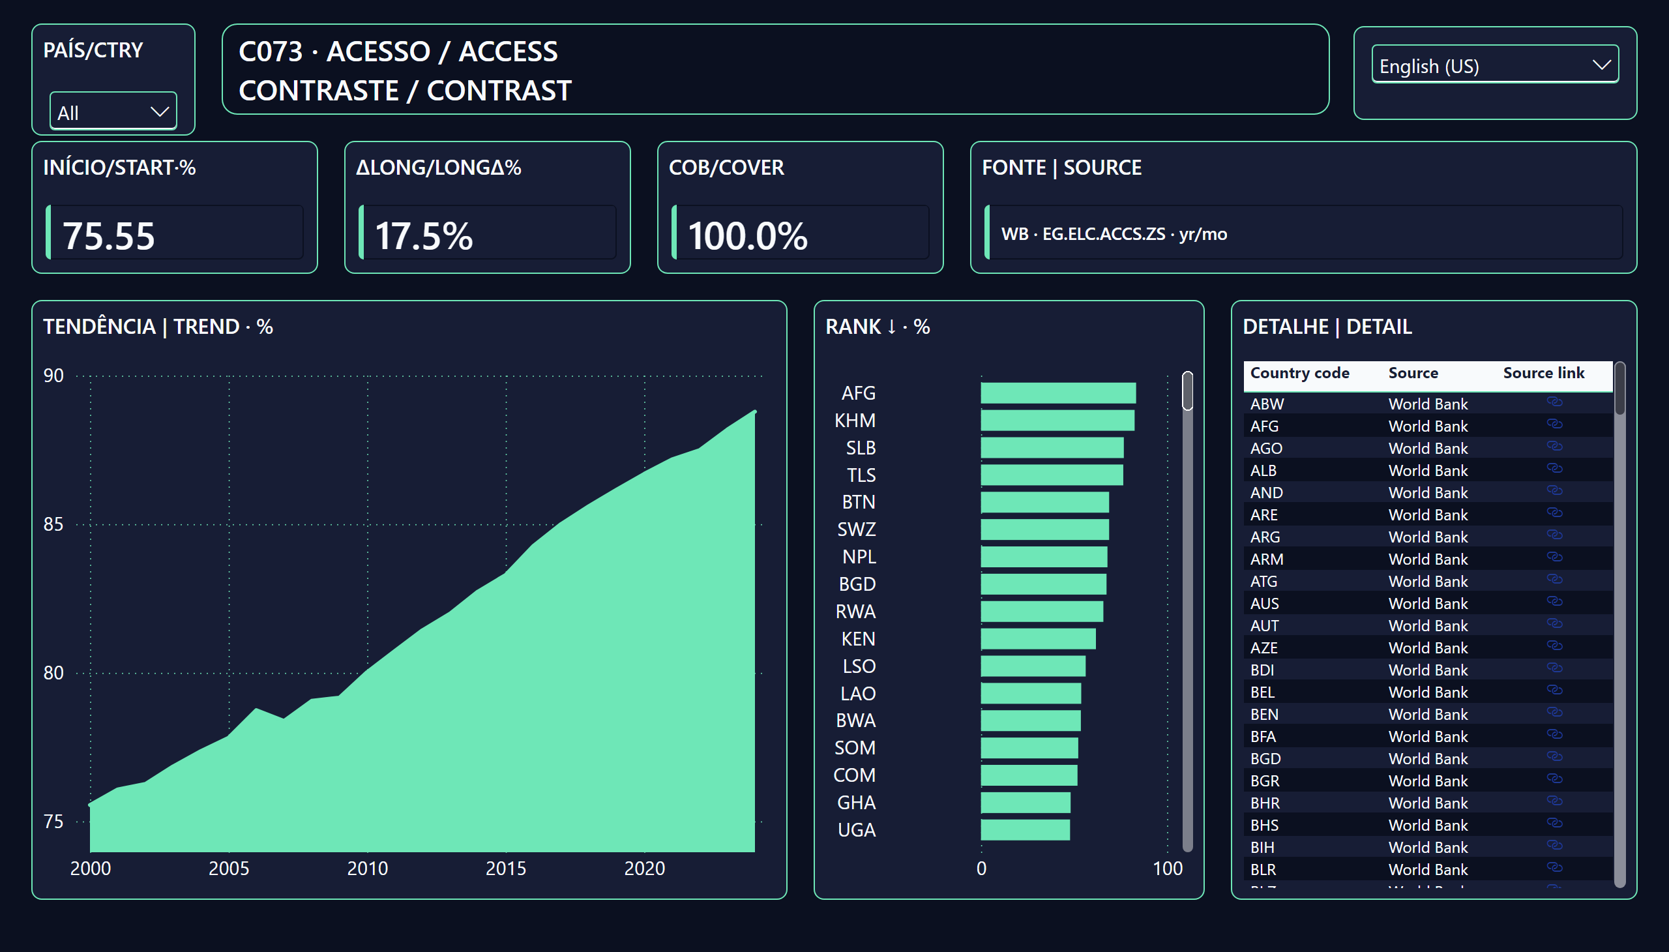Expand the English (US) language dropdown

pos(1494,65)
